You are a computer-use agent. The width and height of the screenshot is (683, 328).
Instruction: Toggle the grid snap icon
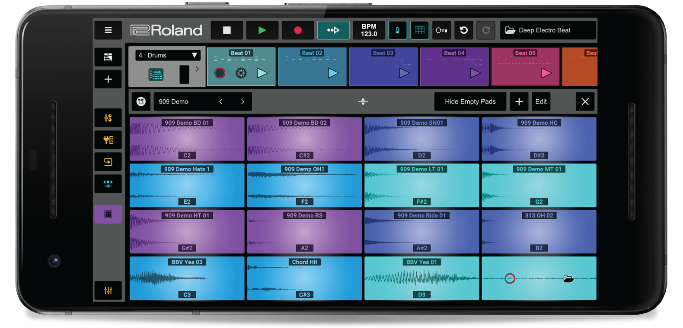click(419, 30)
